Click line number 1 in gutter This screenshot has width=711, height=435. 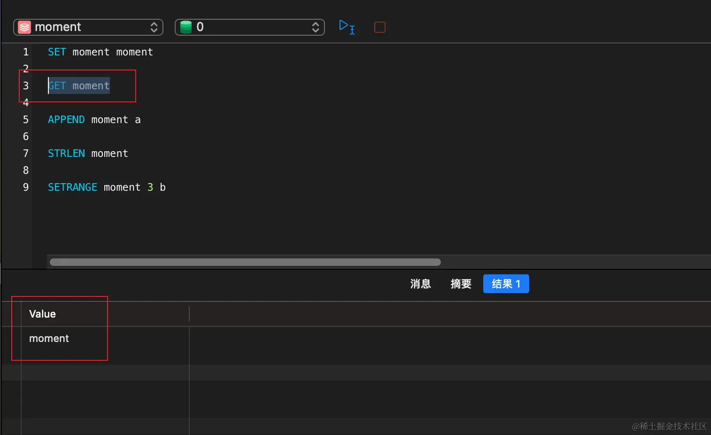pyautogui.click(x=26, y=52)
